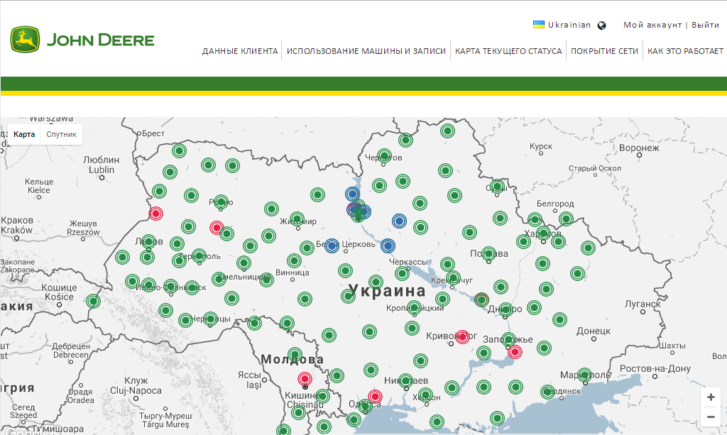Click the red marker near Запорожье
727x435 pixels.
pyautogui.click(x=515, y=351)
